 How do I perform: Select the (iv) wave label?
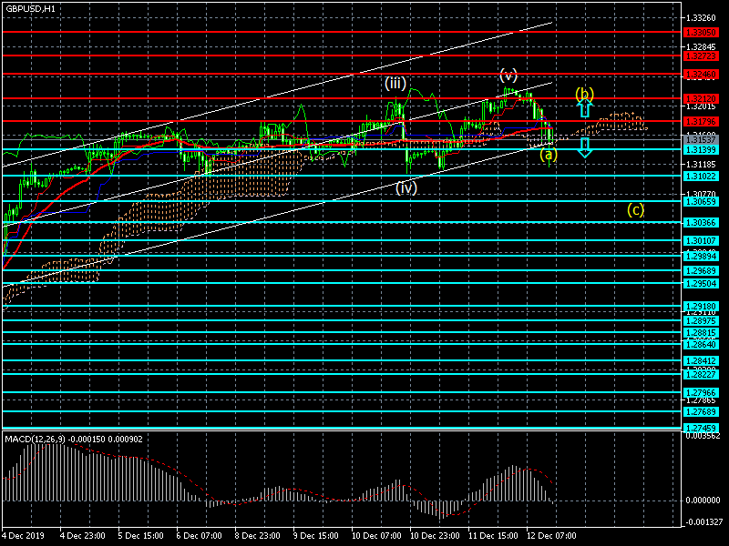406,187
